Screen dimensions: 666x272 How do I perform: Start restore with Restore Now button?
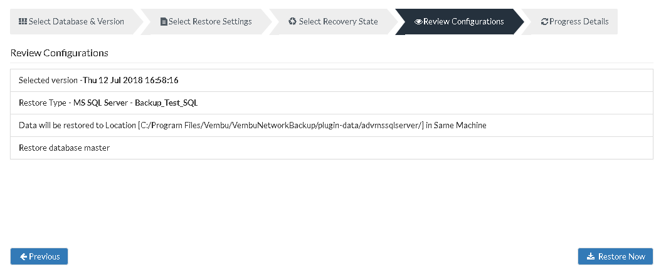(x=615, y=256)
